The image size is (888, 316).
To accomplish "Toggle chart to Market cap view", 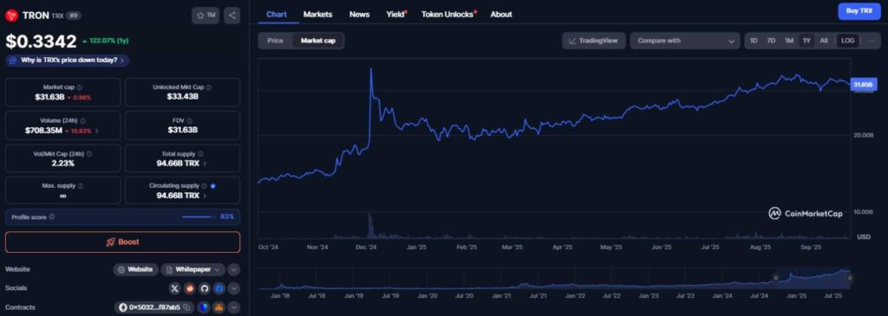I will pyautogui.click(x=317, y=41).
